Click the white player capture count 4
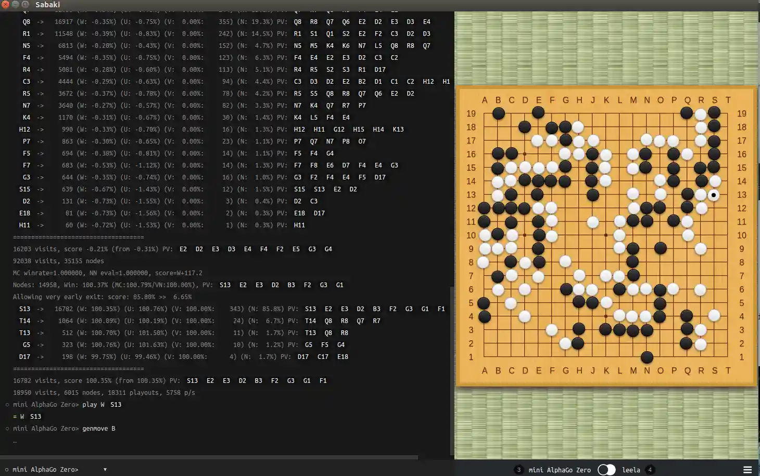This screenshot has width=760, height=476. pos(650,470)
